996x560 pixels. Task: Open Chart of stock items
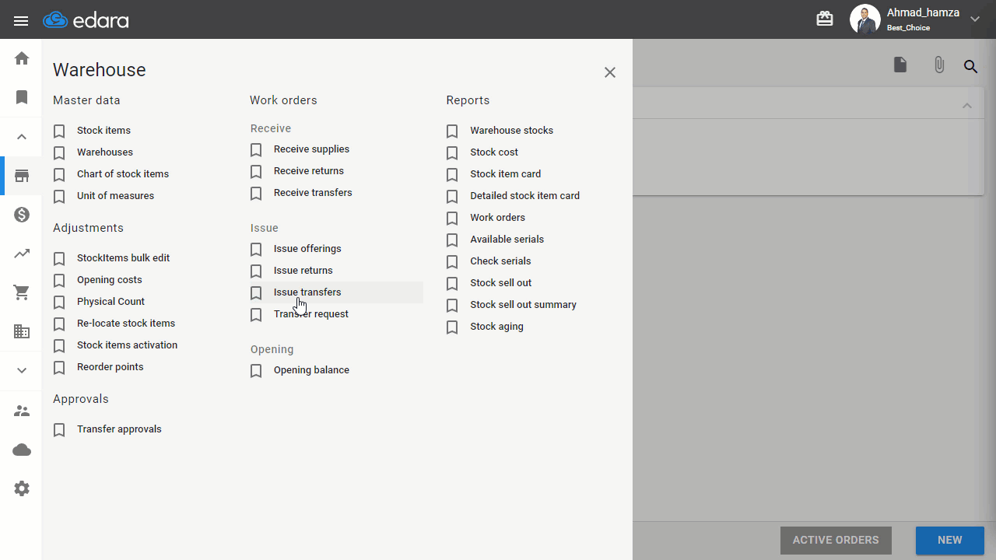(x=123, y=174)
